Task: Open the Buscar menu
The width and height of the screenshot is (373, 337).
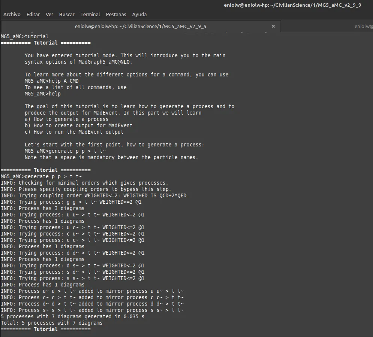Action: [67, 14]
